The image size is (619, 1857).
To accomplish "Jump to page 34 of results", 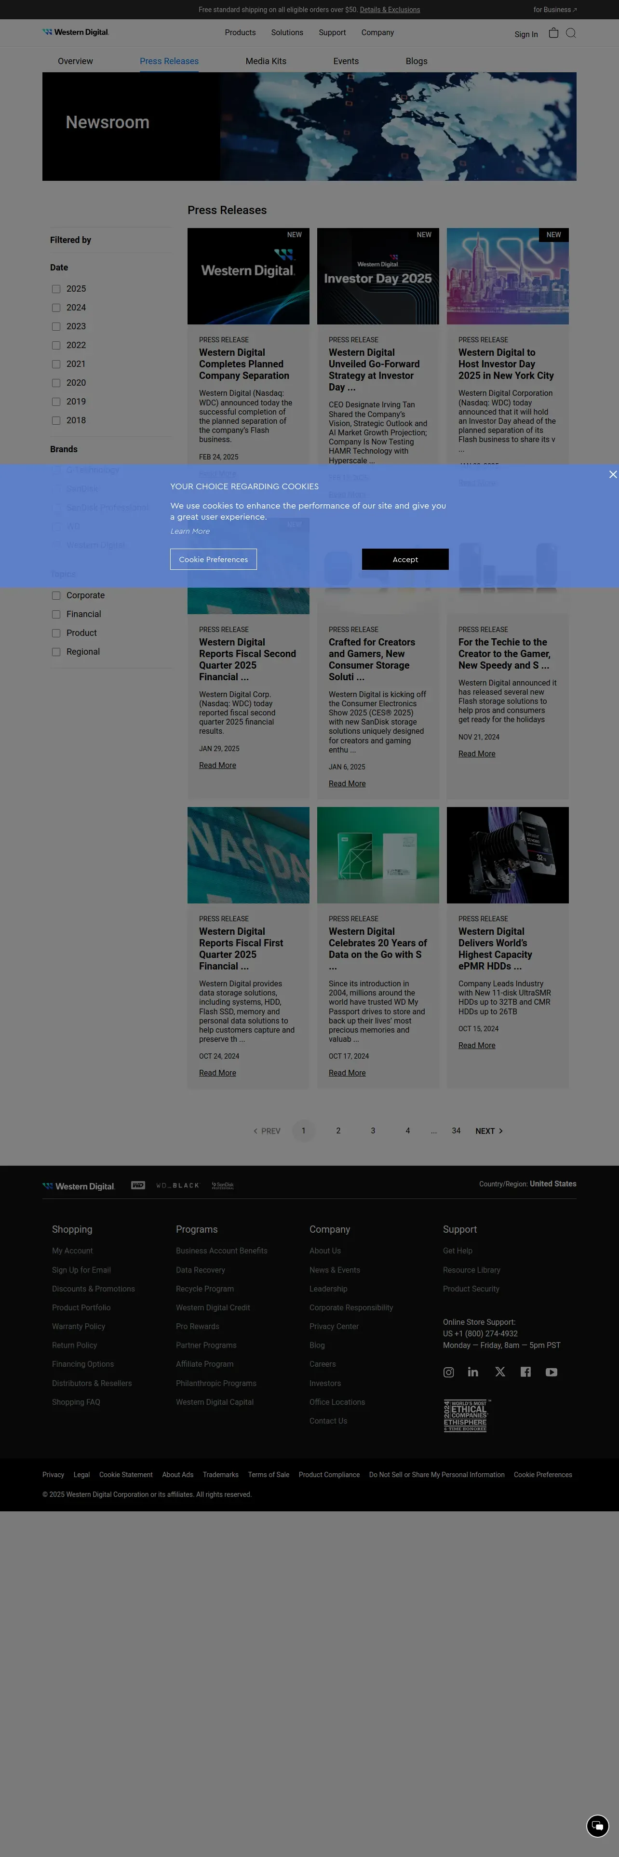I will tap(456, 1131).
